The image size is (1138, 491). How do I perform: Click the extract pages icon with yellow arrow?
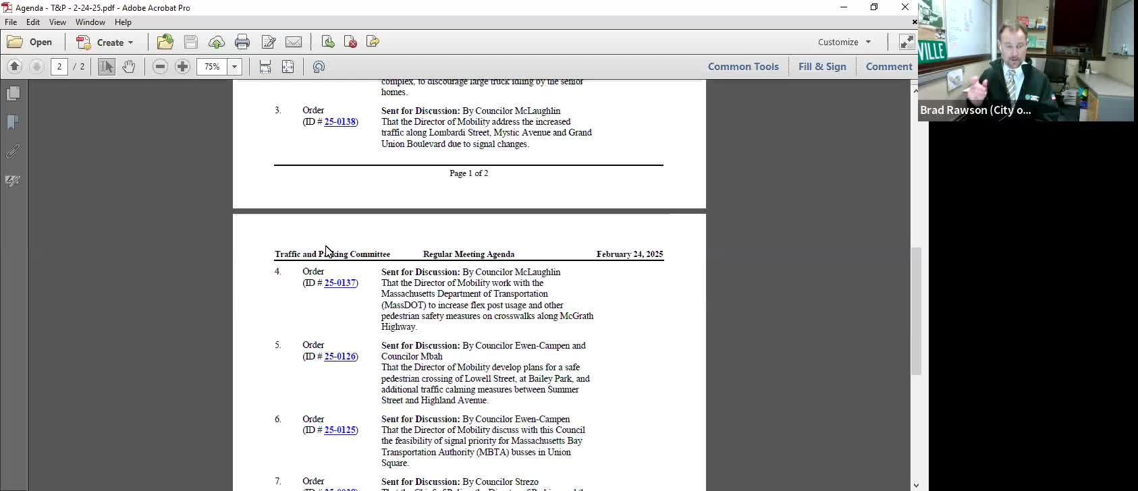(x=373, y=42)
